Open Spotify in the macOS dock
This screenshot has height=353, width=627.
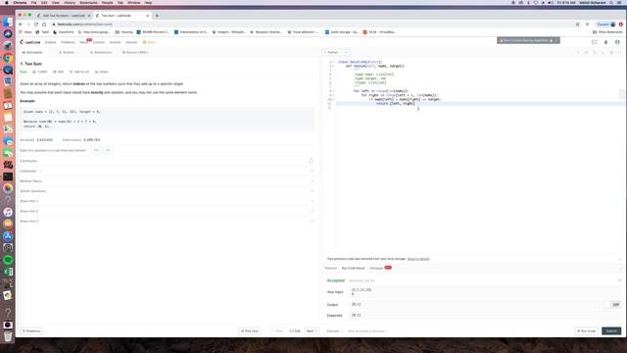click(8, 260)
